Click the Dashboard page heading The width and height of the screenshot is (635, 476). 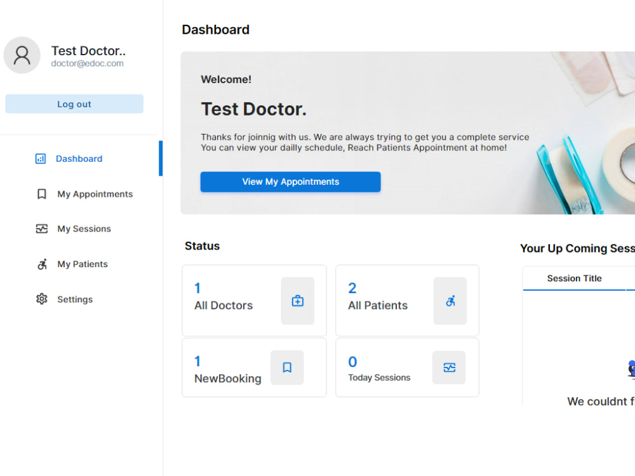pos(215,30)
